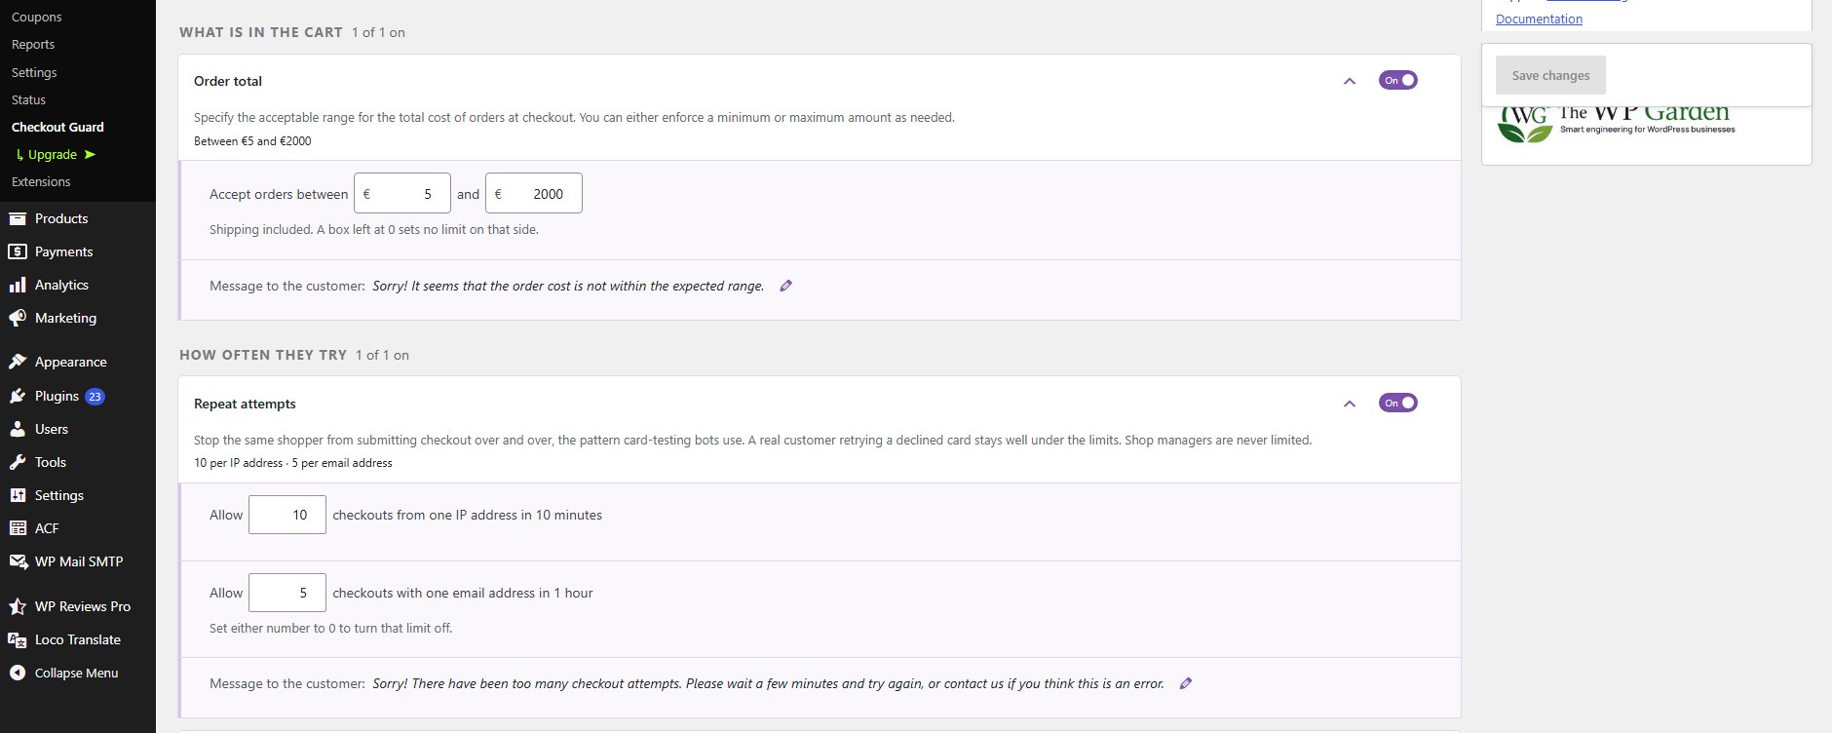
Task: Open the Extensions submenu item
Action: [x=41, y=181]
